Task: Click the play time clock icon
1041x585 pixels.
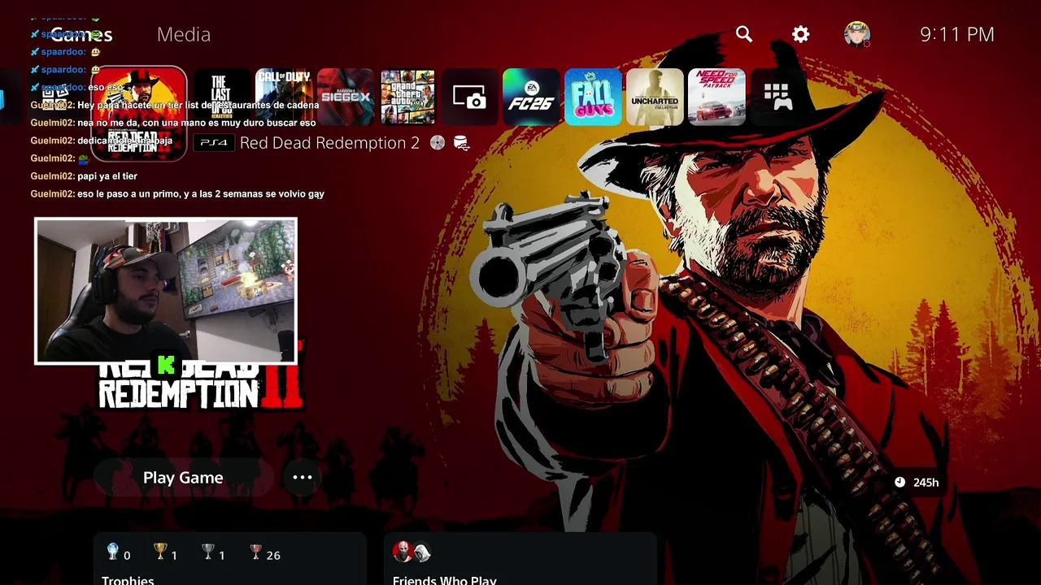Action: (x=899, y=482)
